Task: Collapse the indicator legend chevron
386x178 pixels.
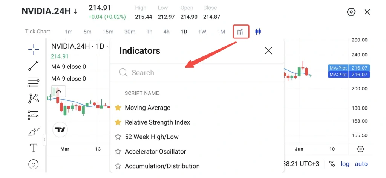Action: point(58,92)
